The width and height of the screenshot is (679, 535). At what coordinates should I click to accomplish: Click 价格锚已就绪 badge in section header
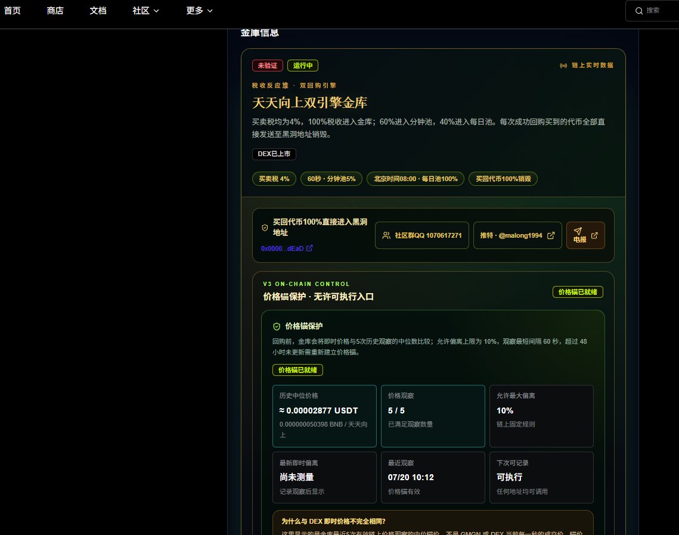click(578, 292)
